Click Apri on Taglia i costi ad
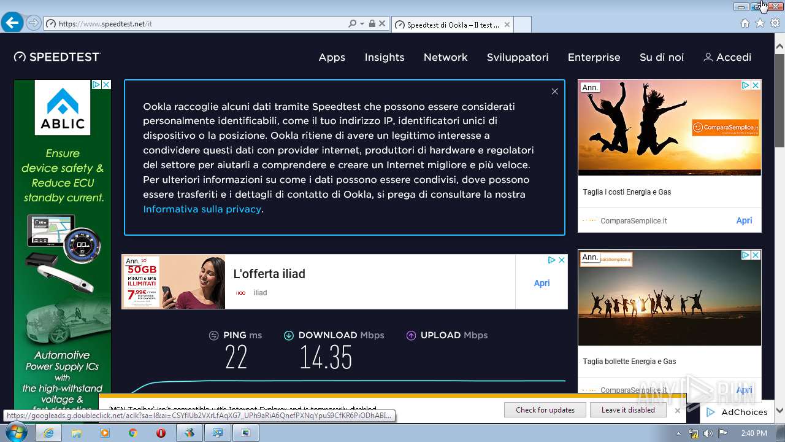Viewport: 785px width, 442px height. click(744, 220)
